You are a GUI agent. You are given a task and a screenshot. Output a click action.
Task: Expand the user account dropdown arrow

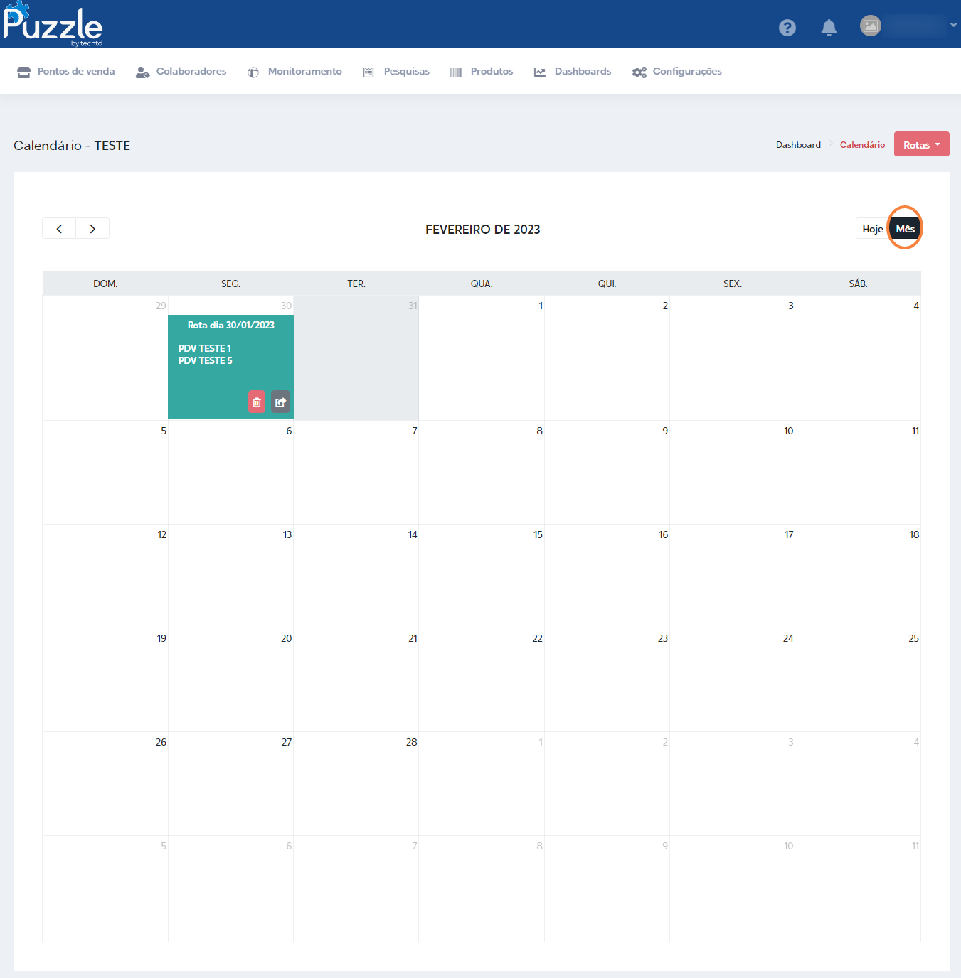point(953,25)
